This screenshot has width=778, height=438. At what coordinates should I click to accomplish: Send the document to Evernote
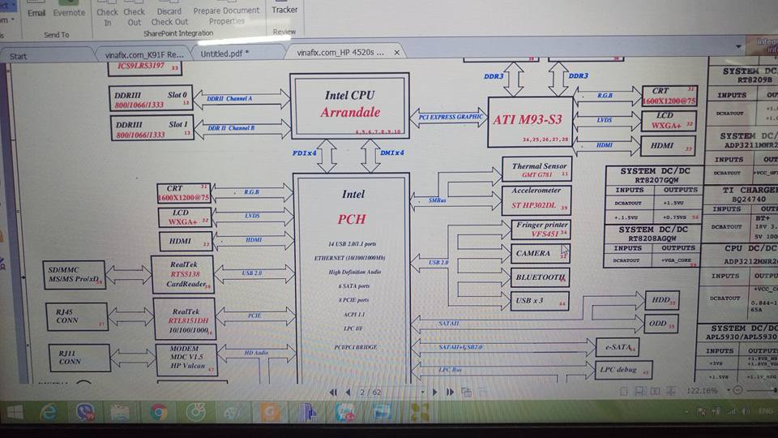(x=69, y=13)
